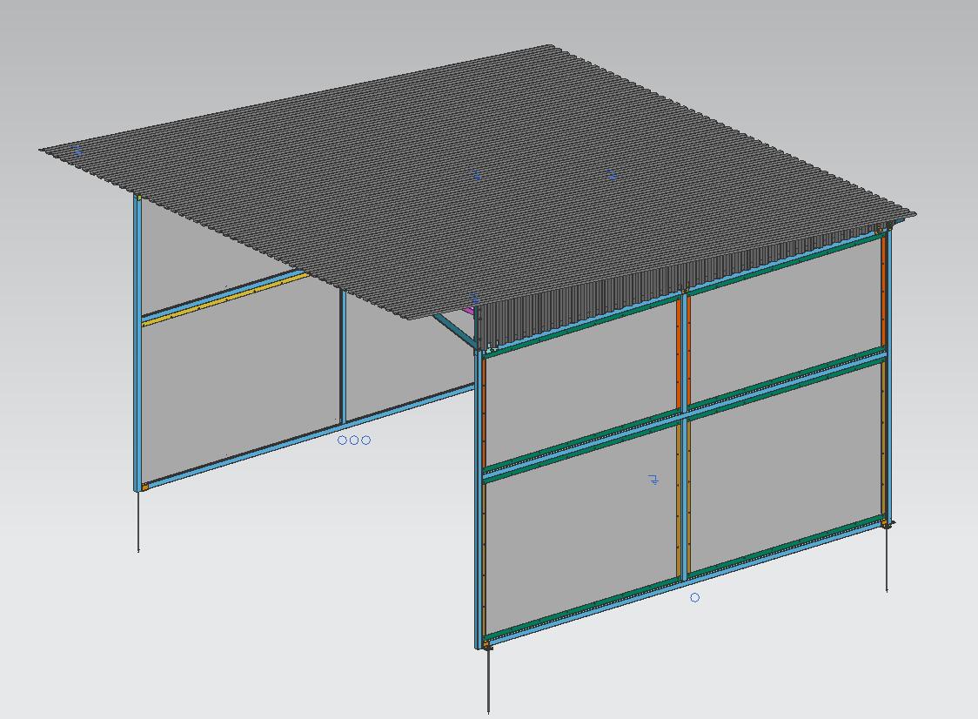This screenshot has height=719, width=978.
Task: Click the leftmost of the three blue circles
Action: (342, 440)
